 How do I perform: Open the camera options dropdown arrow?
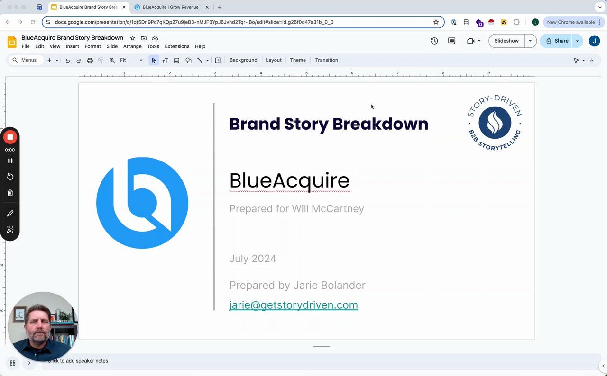click(479, 41)
